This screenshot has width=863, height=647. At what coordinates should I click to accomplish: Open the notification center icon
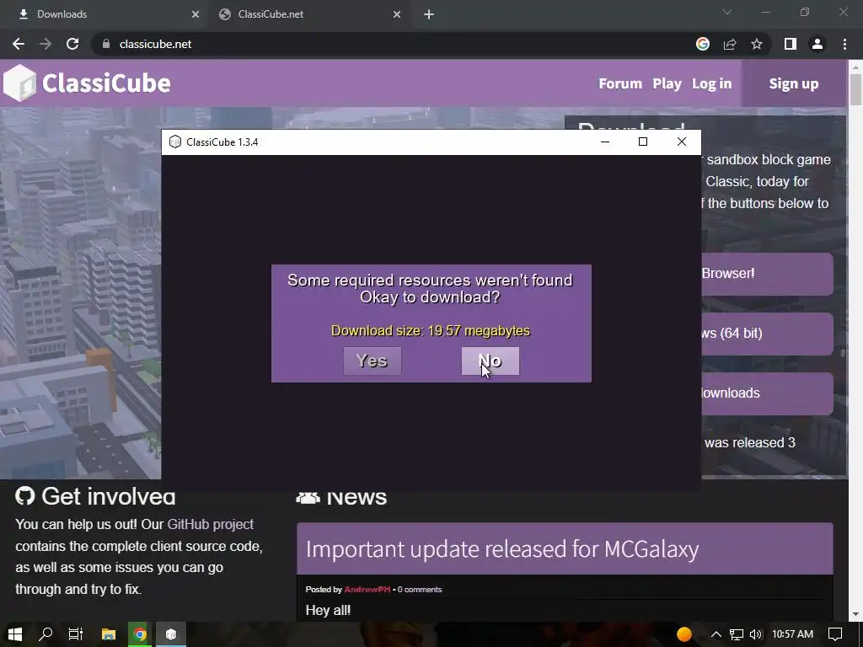835,634
